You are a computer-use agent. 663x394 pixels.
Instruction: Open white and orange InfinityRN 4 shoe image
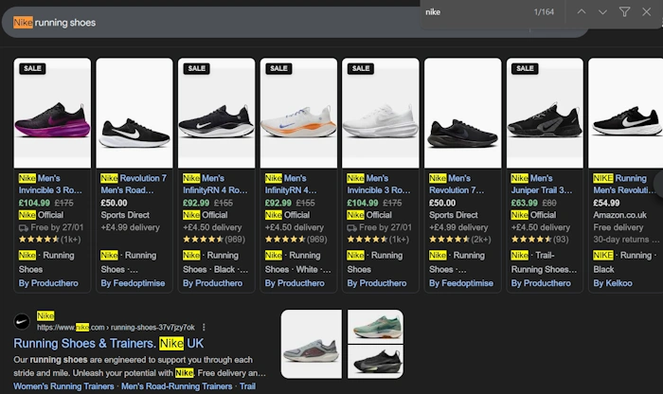298,113
